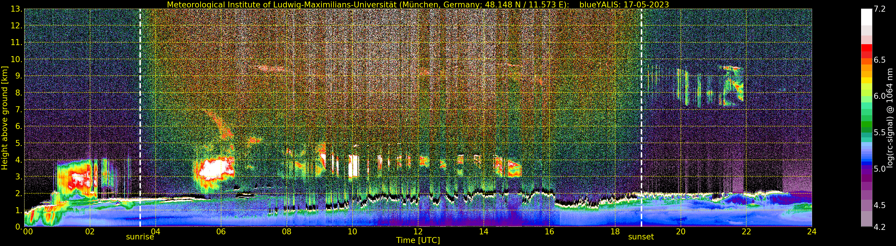Click the 'sunrise' label below the plot
This screenshot has width=896, height=246.
[140, 237]
